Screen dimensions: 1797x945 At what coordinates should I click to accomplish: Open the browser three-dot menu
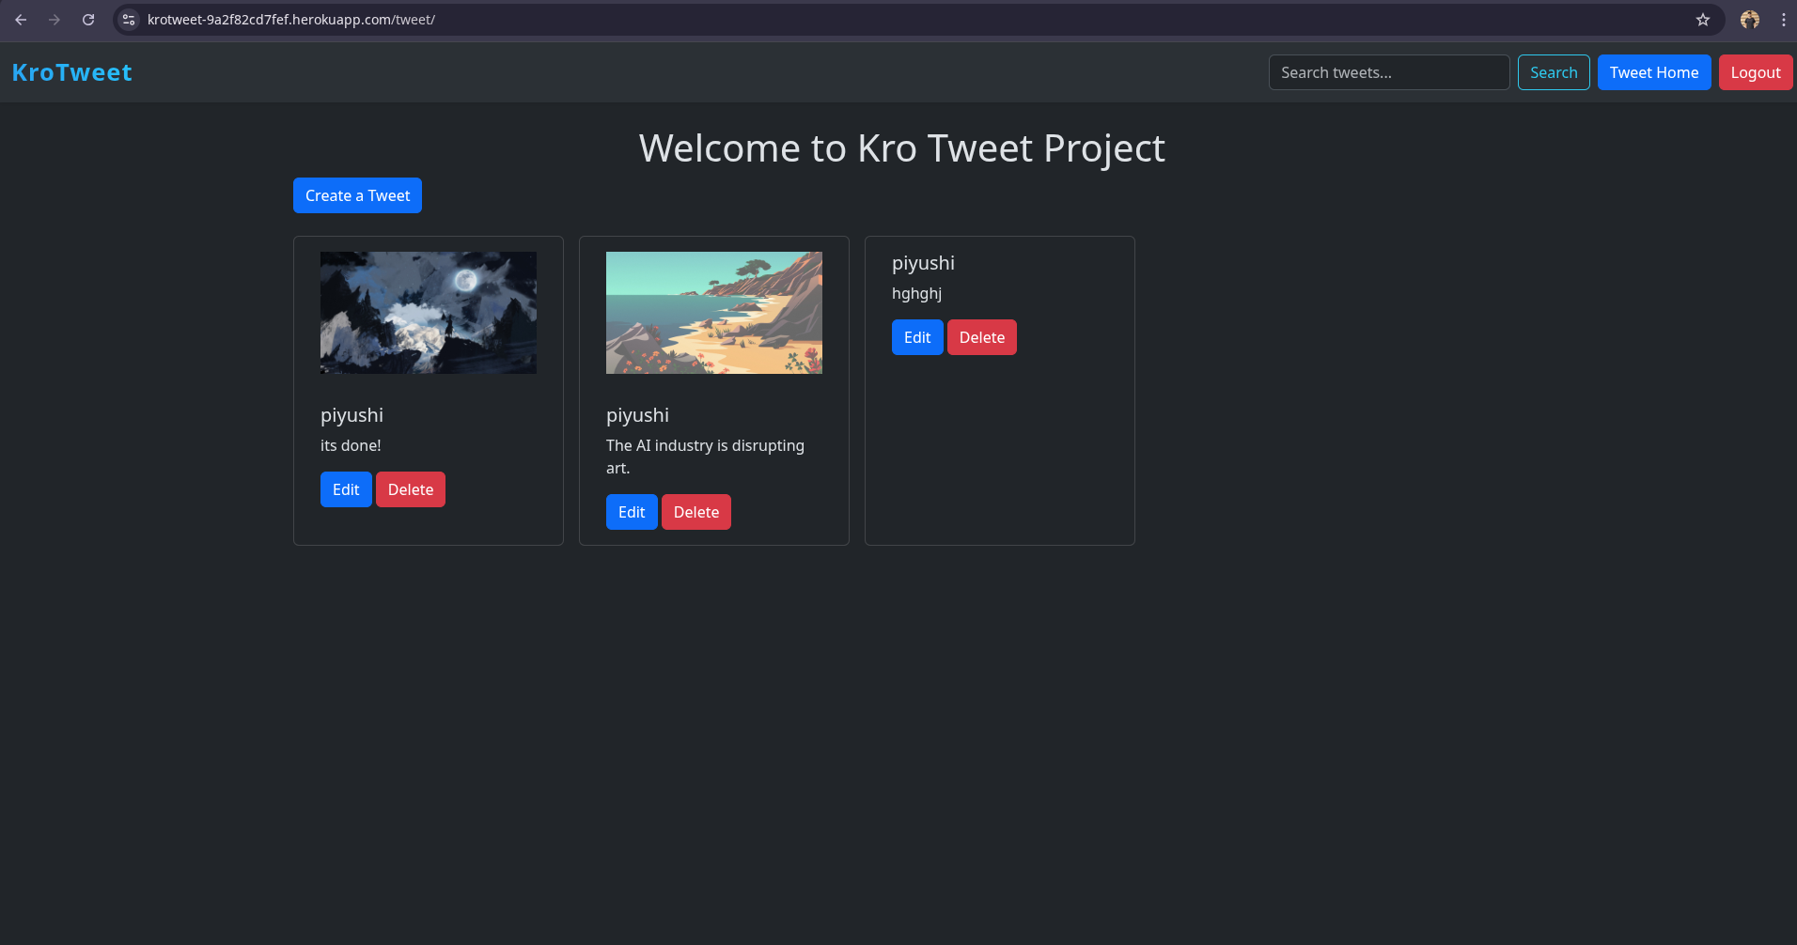(1784, 19)
